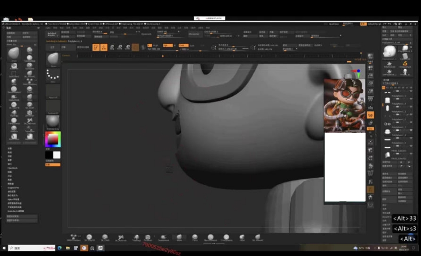Open the Alpha Off selector
The image size is (421, 256).
coord(53,91)
